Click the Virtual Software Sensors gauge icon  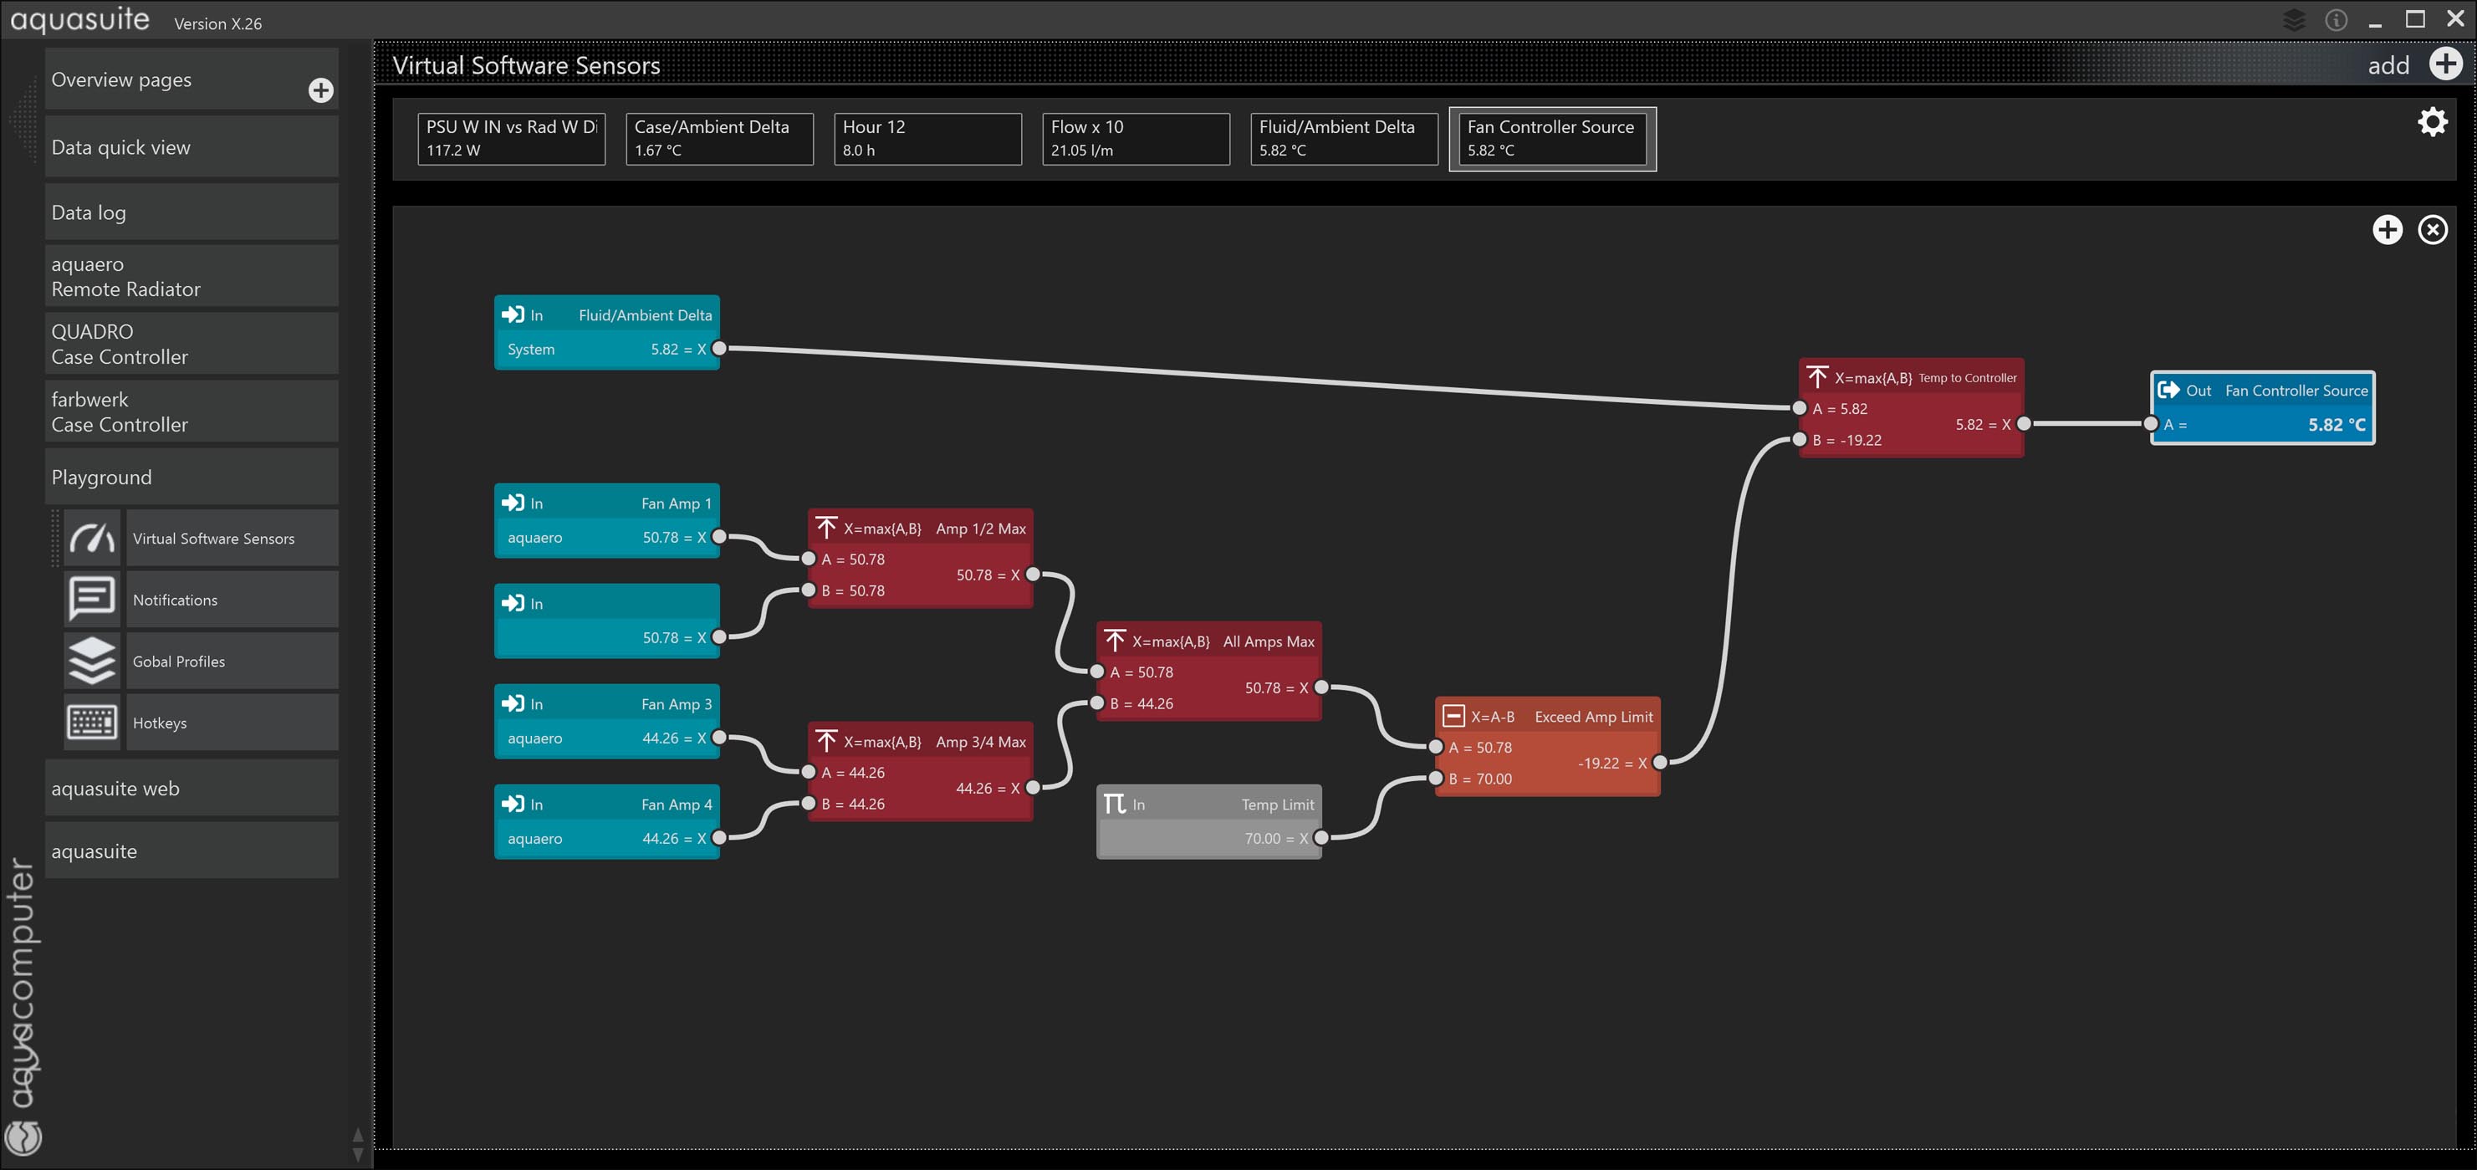pyautogui.click(x=92, y=539)
